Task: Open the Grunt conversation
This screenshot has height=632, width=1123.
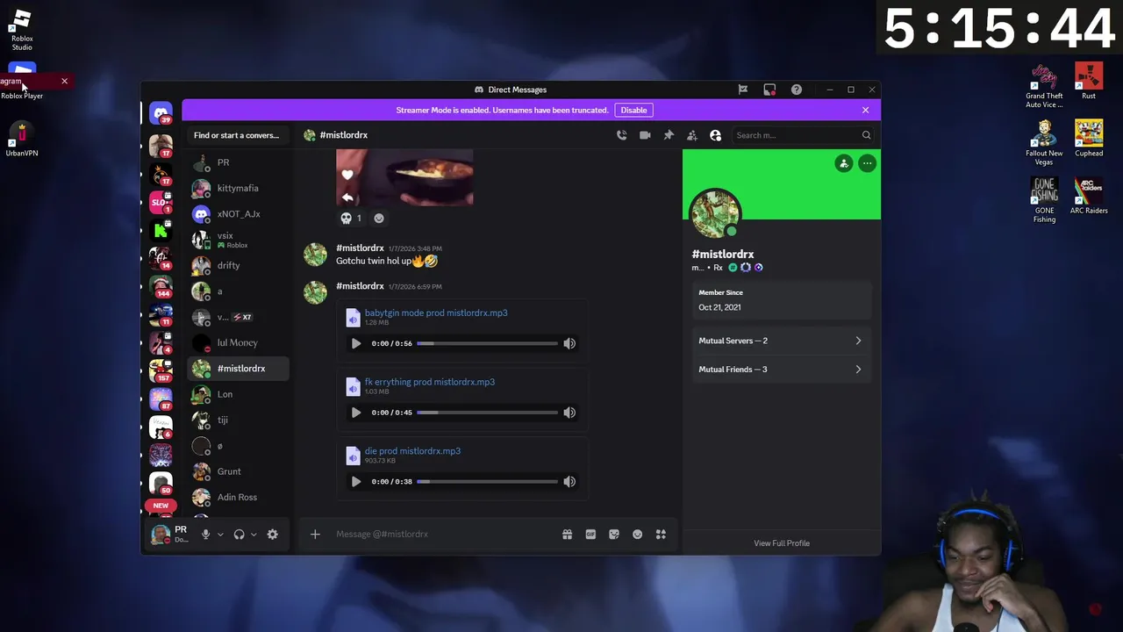Action: click(238, 471)
